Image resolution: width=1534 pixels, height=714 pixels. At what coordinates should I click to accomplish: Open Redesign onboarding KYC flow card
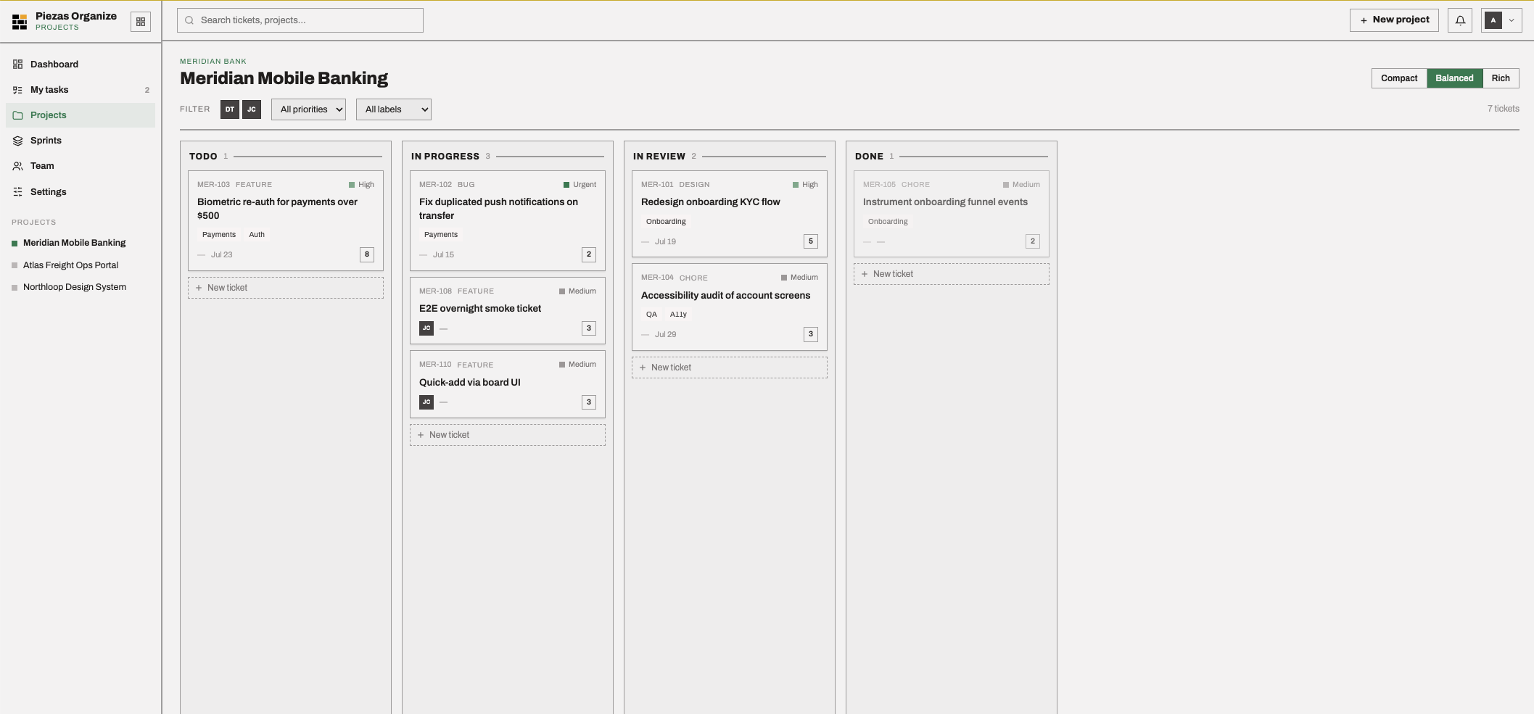730,214
